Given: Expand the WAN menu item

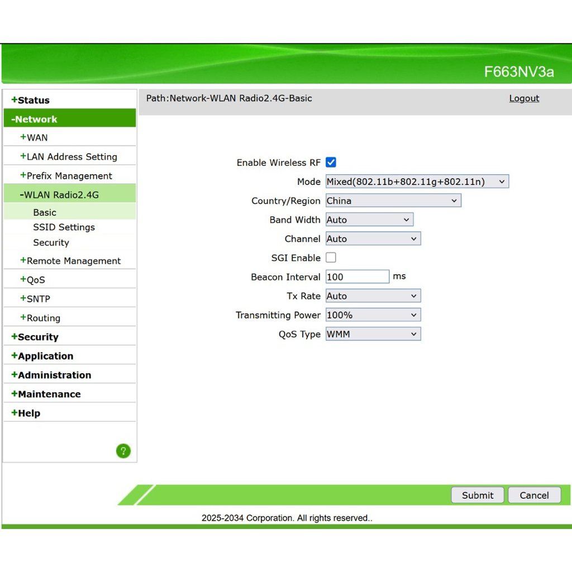Looking at the screenshot, I should click(x=37, y=137).
